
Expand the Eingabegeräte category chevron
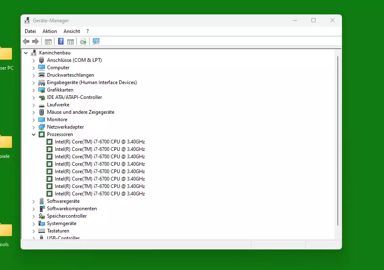33,83
